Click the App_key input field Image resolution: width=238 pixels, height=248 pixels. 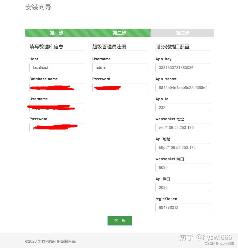point(183,68)
